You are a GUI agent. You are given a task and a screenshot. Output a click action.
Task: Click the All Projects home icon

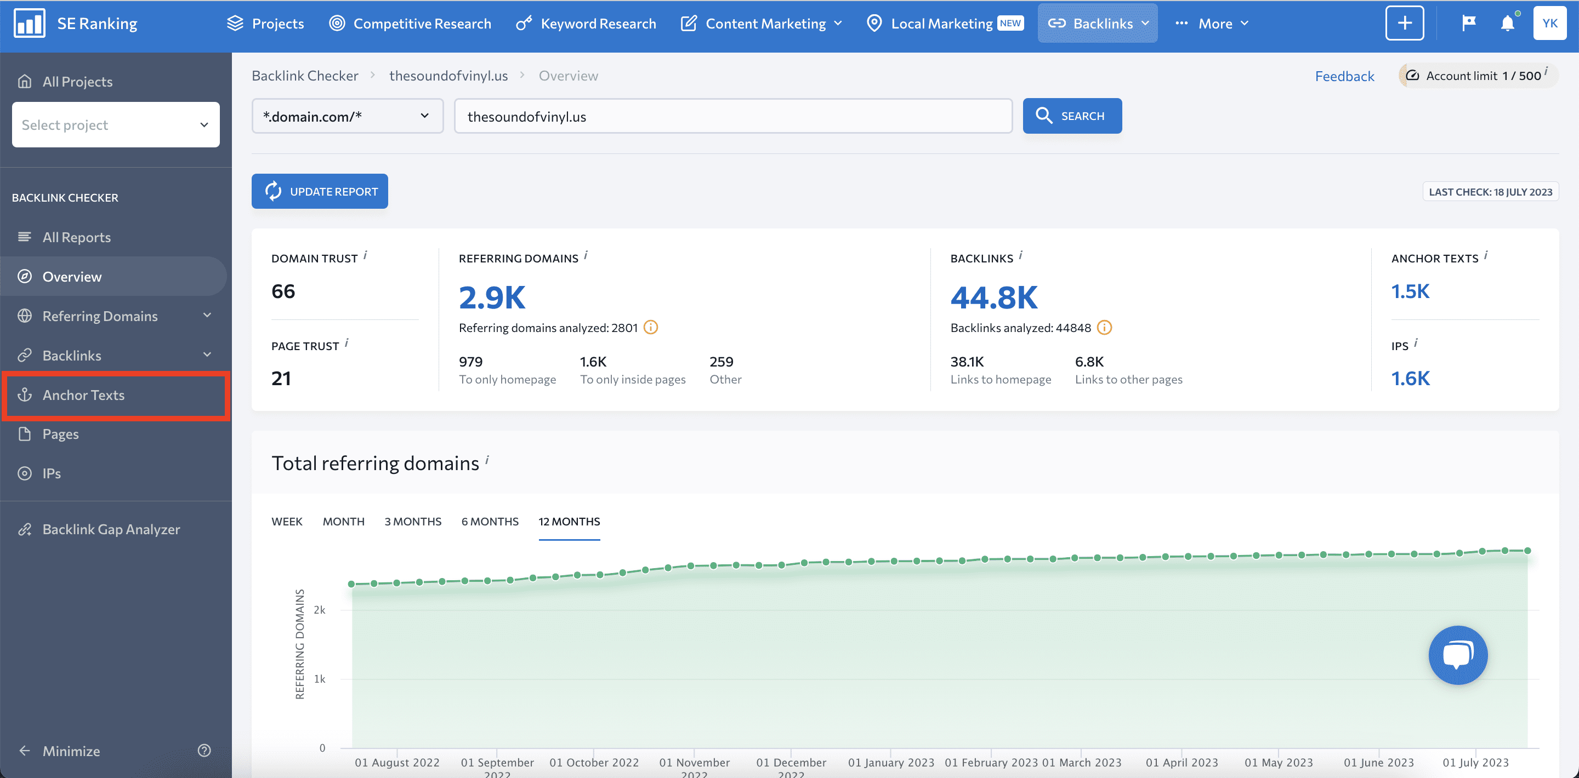pyautogui.click(x=25, y=82)
